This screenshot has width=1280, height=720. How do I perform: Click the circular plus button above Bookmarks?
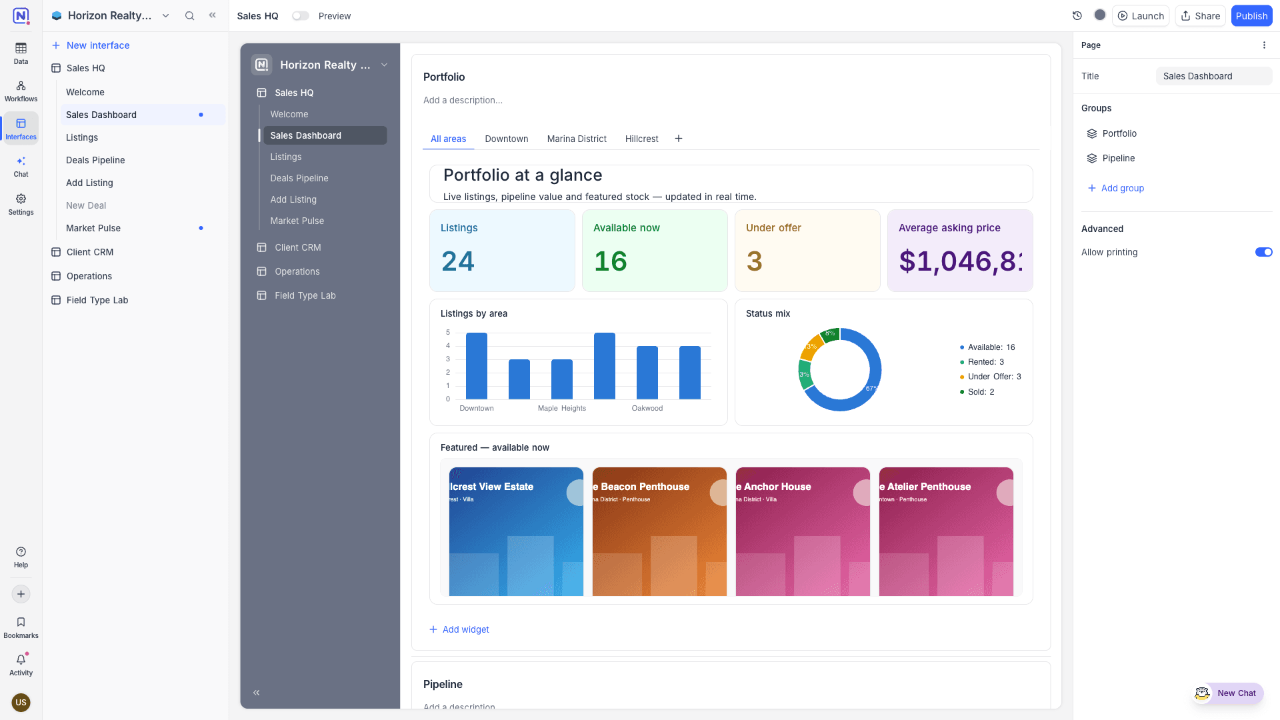pos(21,594)
